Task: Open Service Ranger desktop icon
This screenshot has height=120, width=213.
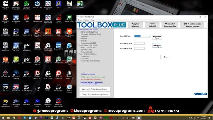Action: (x=16, y=19)
